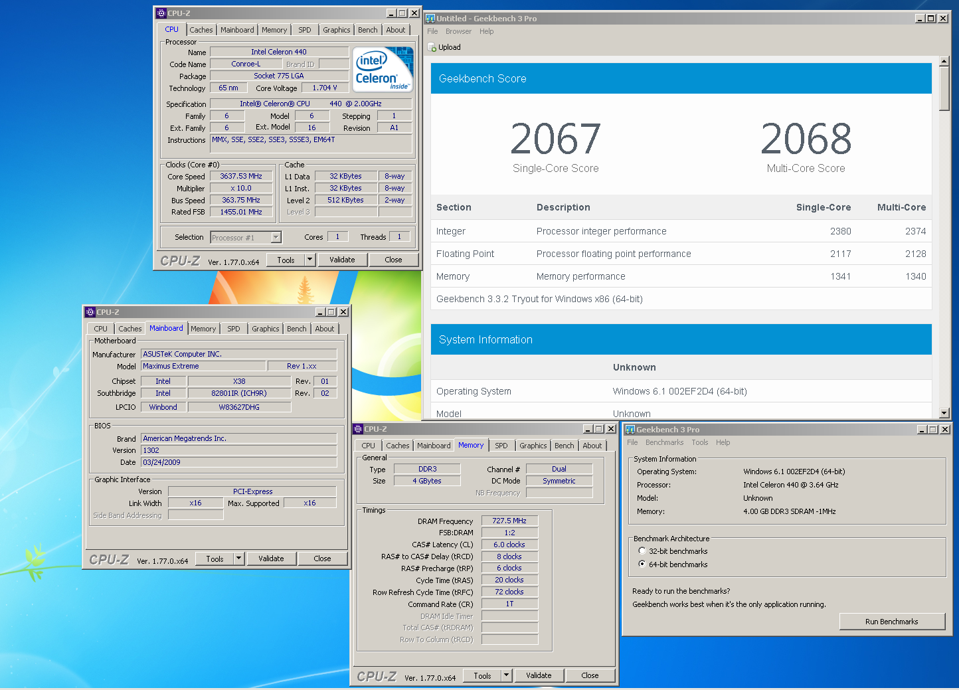Click Rated FSB value 1455.01 MHz
This screenshot has height=690, width=959.
(241, 212)
